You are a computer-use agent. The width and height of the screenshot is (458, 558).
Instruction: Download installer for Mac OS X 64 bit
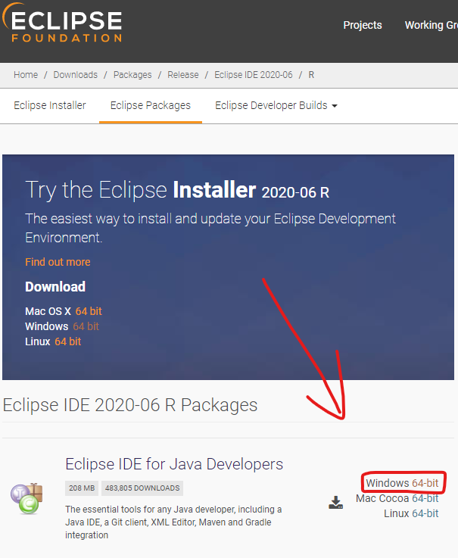(x=89, y=311)
